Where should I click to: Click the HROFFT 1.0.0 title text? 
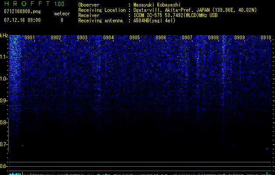point(34,3)
